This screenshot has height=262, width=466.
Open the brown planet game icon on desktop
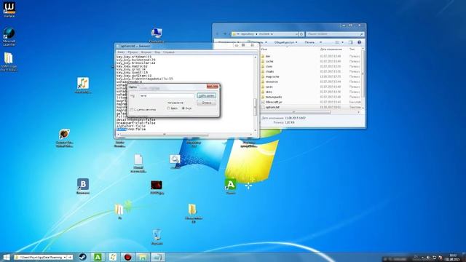coord(64,138)
